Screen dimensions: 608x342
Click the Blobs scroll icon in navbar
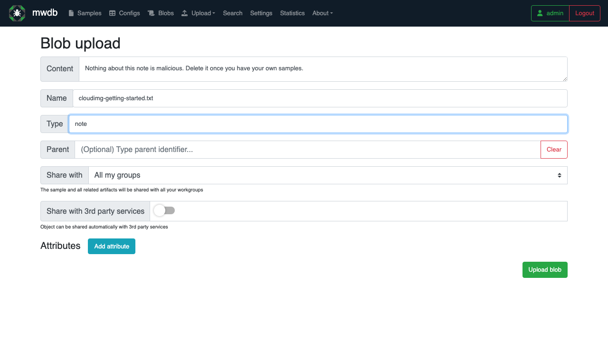coord(152,13)
